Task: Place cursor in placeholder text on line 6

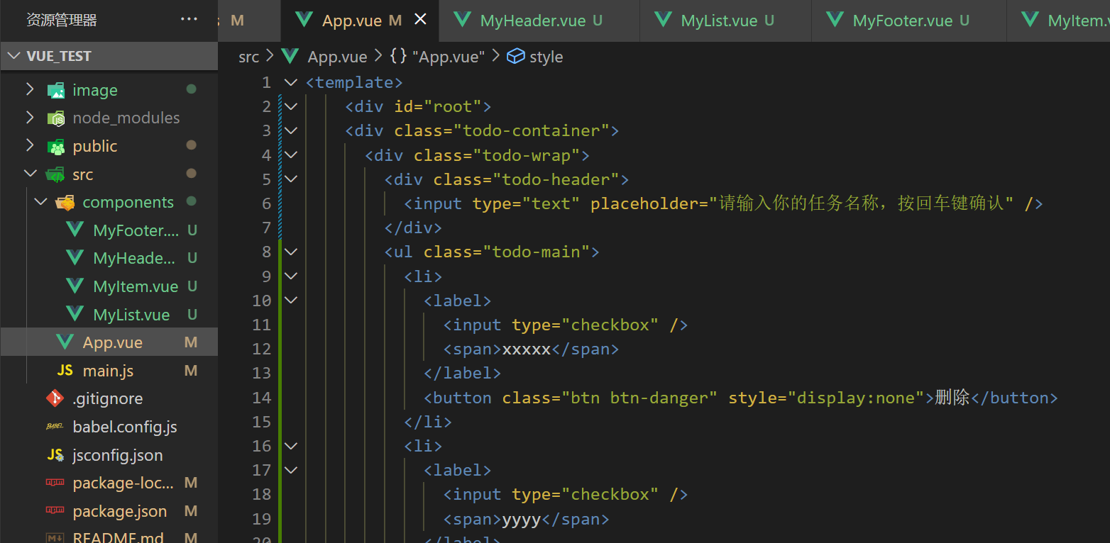Action: [x=862, y=203]
